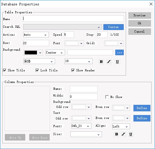
Task: Click Define button for Text row colors
Action: click(142, 118)
